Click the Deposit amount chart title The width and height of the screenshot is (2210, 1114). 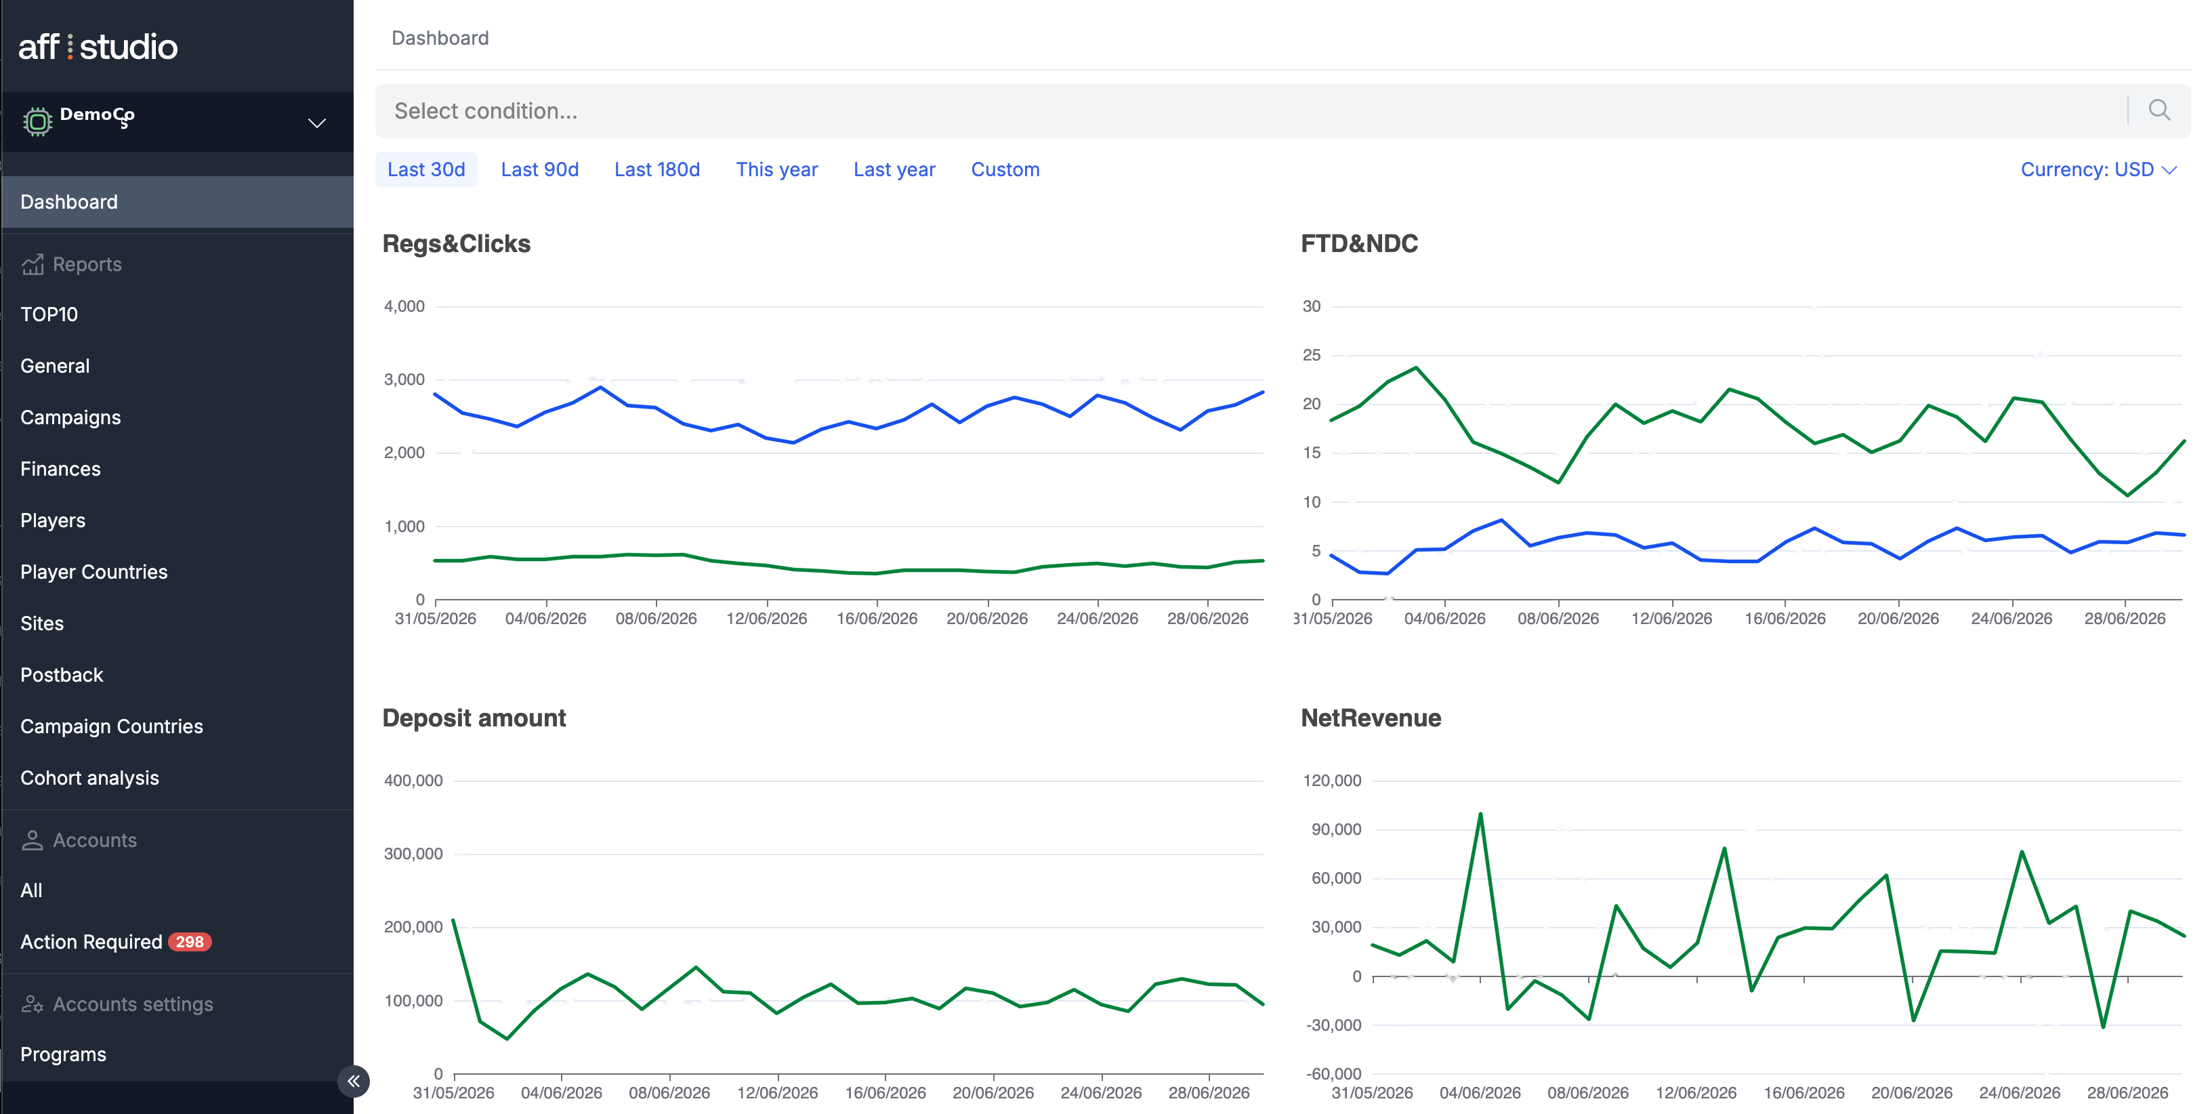474,718
